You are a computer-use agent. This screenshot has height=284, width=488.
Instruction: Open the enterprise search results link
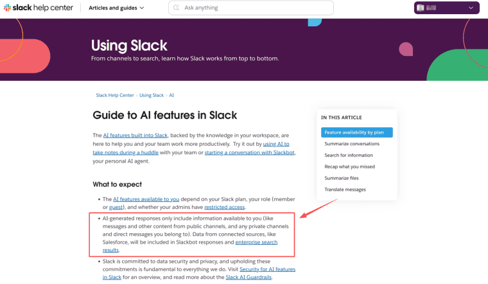(256, 242)
